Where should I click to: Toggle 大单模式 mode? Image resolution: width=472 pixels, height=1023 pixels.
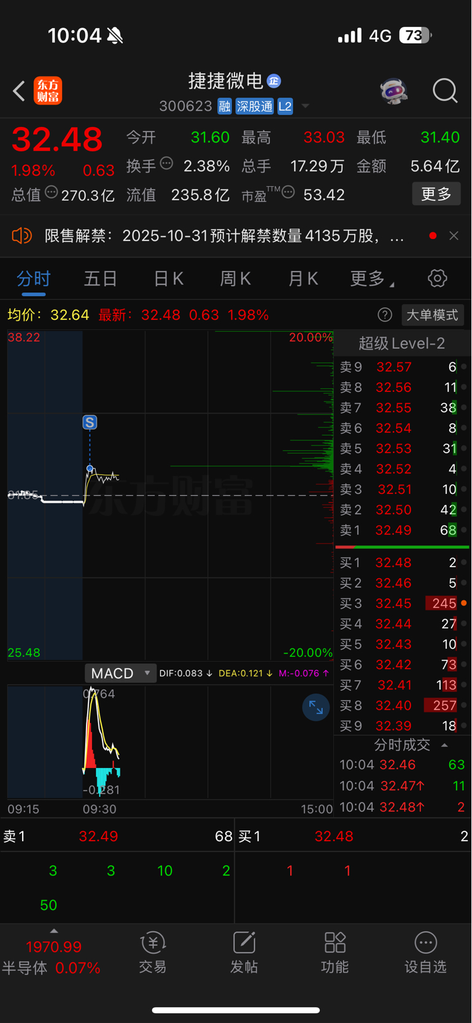[433, 315]
